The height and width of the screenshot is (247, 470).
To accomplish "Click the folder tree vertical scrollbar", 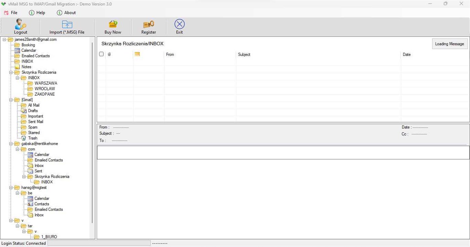I will 92,133.
